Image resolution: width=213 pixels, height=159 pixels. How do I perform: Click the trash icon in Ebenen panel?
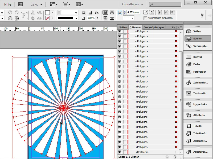(175, 157)
